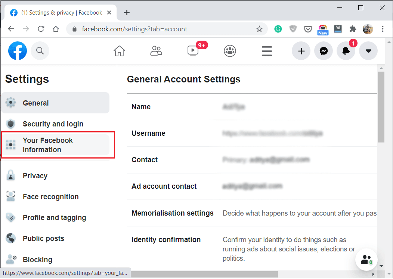Save page with the Pocket extension icon
Image resolution: width=393 pixels, height=279 pixels.
(x=308, y=29)
